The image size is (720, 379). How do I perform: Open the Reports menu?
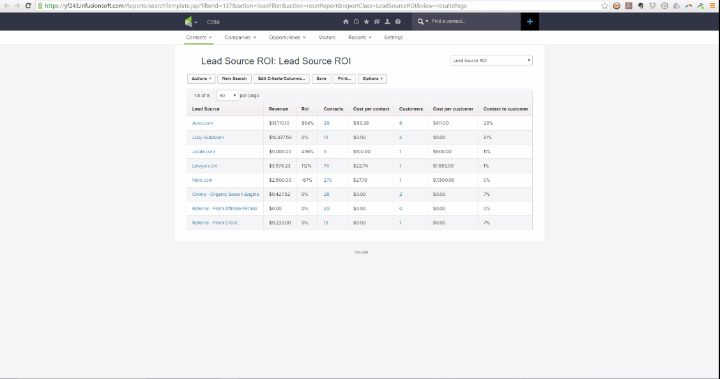[x=360, y=38]
